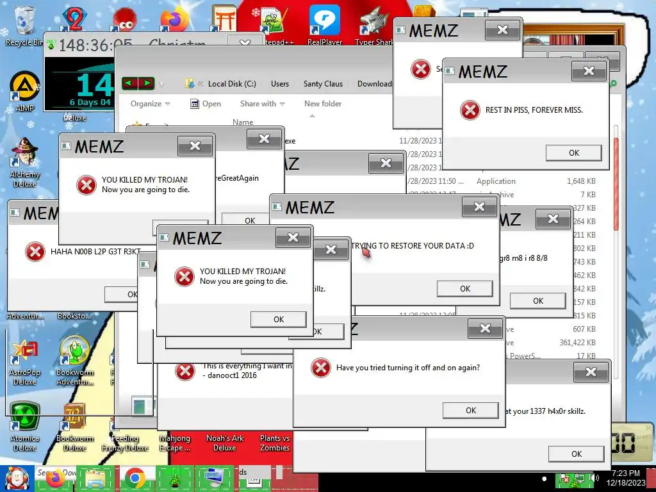Select the Noah's Ark Deluxe desktop label

225,443
